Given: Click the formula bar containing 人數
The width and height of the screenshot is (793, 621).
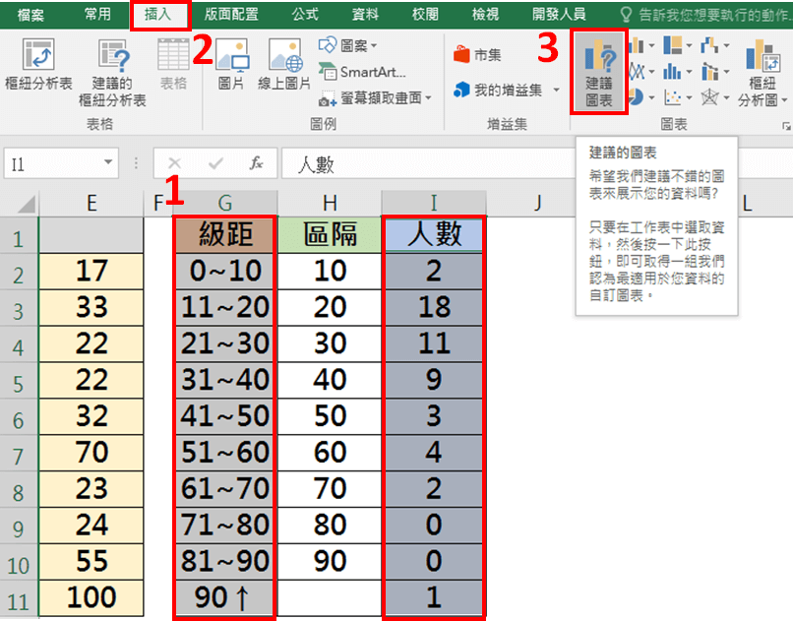Looking at the screenshot, I should 531,163.
